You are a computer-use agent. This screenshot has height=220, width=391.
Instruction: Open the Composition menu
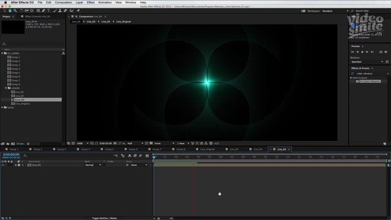pyautogui.click(x=64, y=2)
